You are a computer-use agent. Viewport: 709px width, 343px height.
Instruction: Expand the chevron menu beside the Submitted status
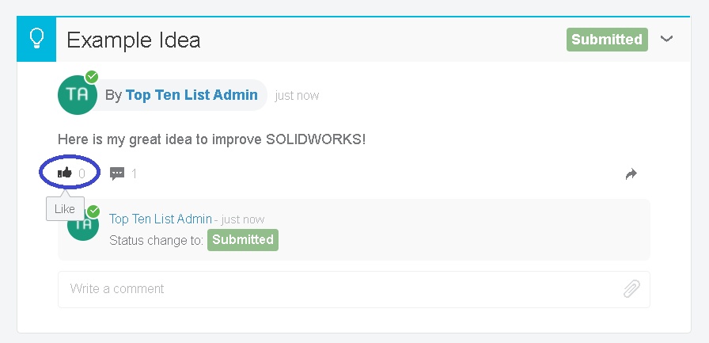pos(667,38)
